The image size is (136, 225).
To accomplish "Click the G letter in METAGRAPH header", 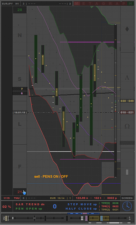I will click(x=104, y=4).
